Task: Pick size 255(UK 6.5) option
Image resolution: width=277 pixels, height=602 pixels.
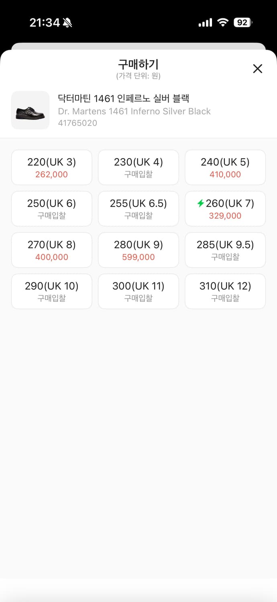Action: [x=138, y=209]
